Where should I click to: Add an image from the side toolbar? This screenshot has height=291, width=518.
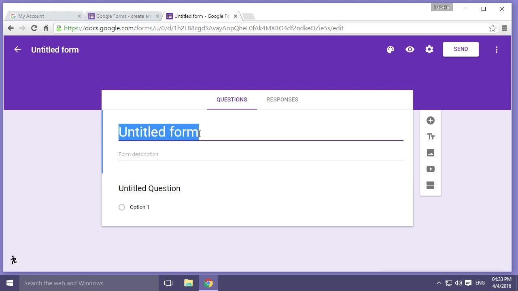pos(431,153)
